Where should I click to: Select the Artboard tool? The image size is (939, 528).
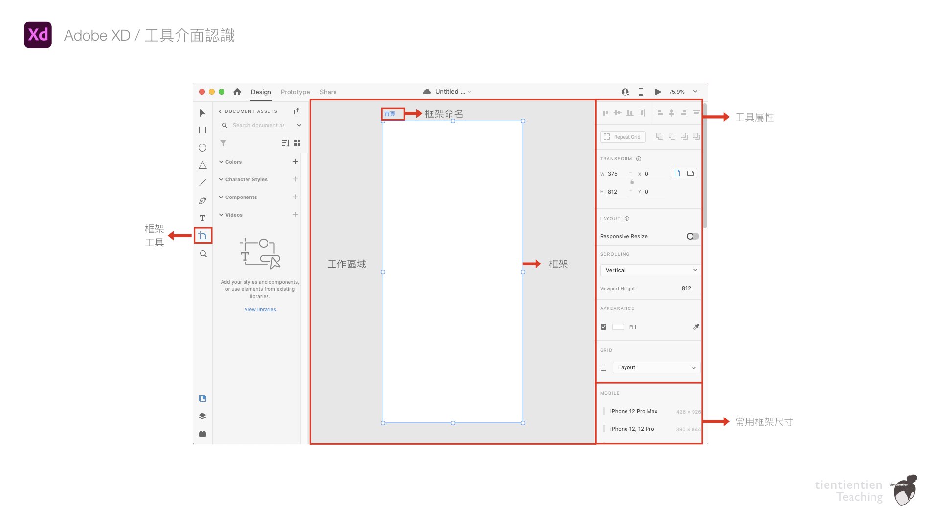tap(202, 236)
